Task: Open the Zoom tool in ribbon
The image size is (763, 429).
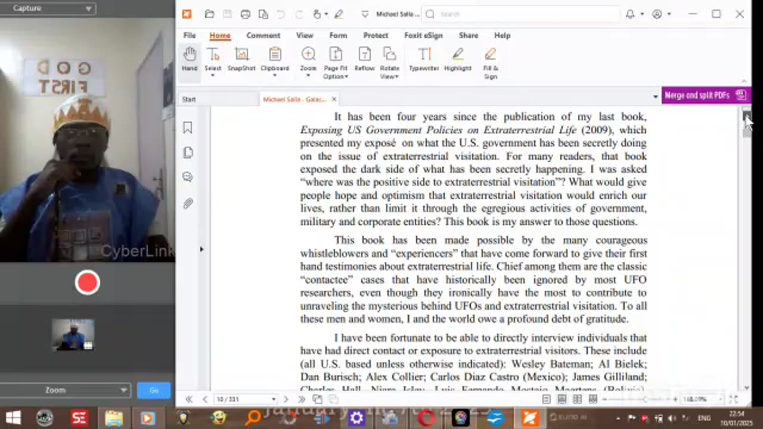Action: 308,62
